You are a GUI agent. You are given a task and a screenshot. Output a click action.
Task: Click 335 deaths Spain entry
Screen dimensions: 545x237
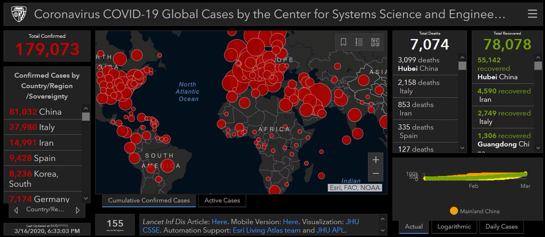pyautogui.click(x=426, y=131)
